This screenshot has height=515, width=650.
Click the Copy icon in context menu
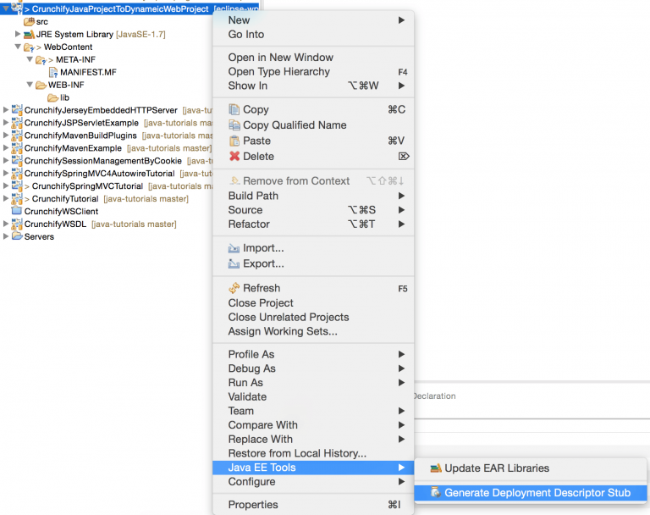pos(234,109)
